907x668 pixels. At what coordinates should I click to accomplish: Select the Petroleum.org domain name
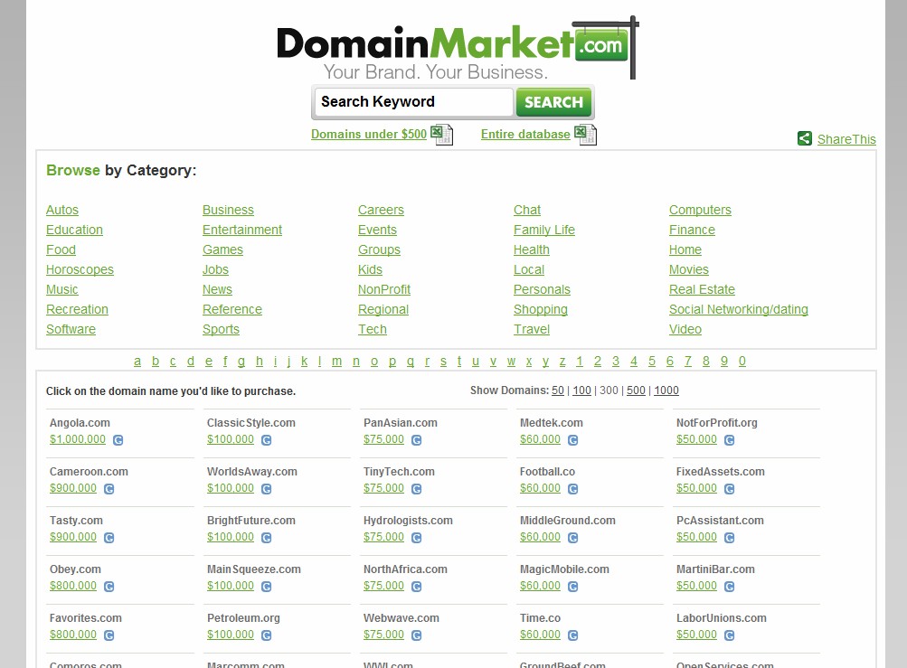pos(243,618)
